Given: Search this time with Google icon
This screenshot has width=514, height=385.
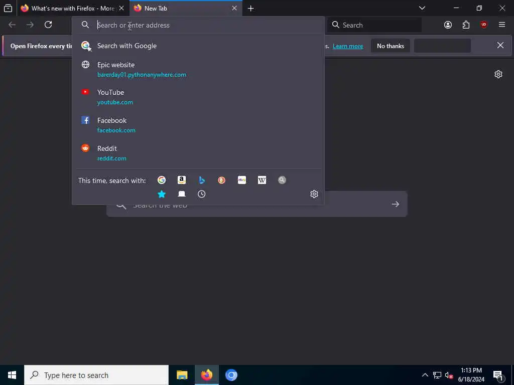Looking at the screenshot, I should [162, 180].
